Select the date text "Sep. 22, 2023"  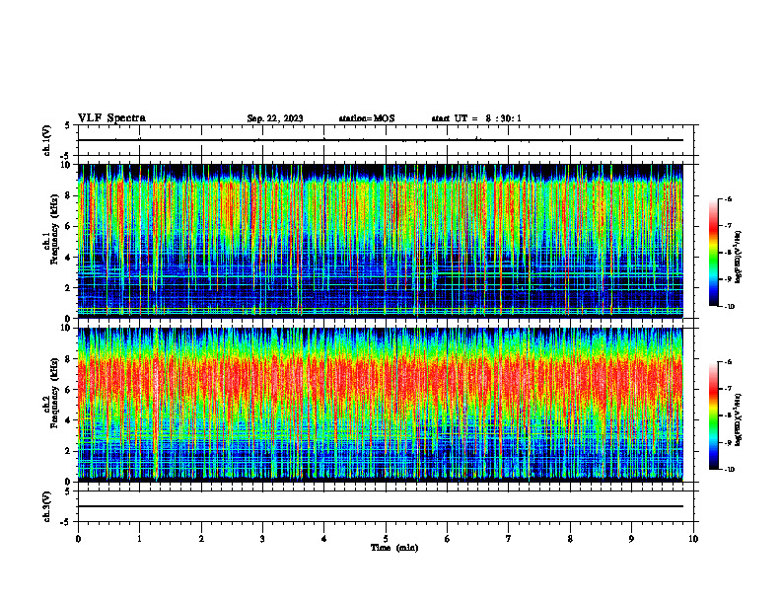pos(275,118)
